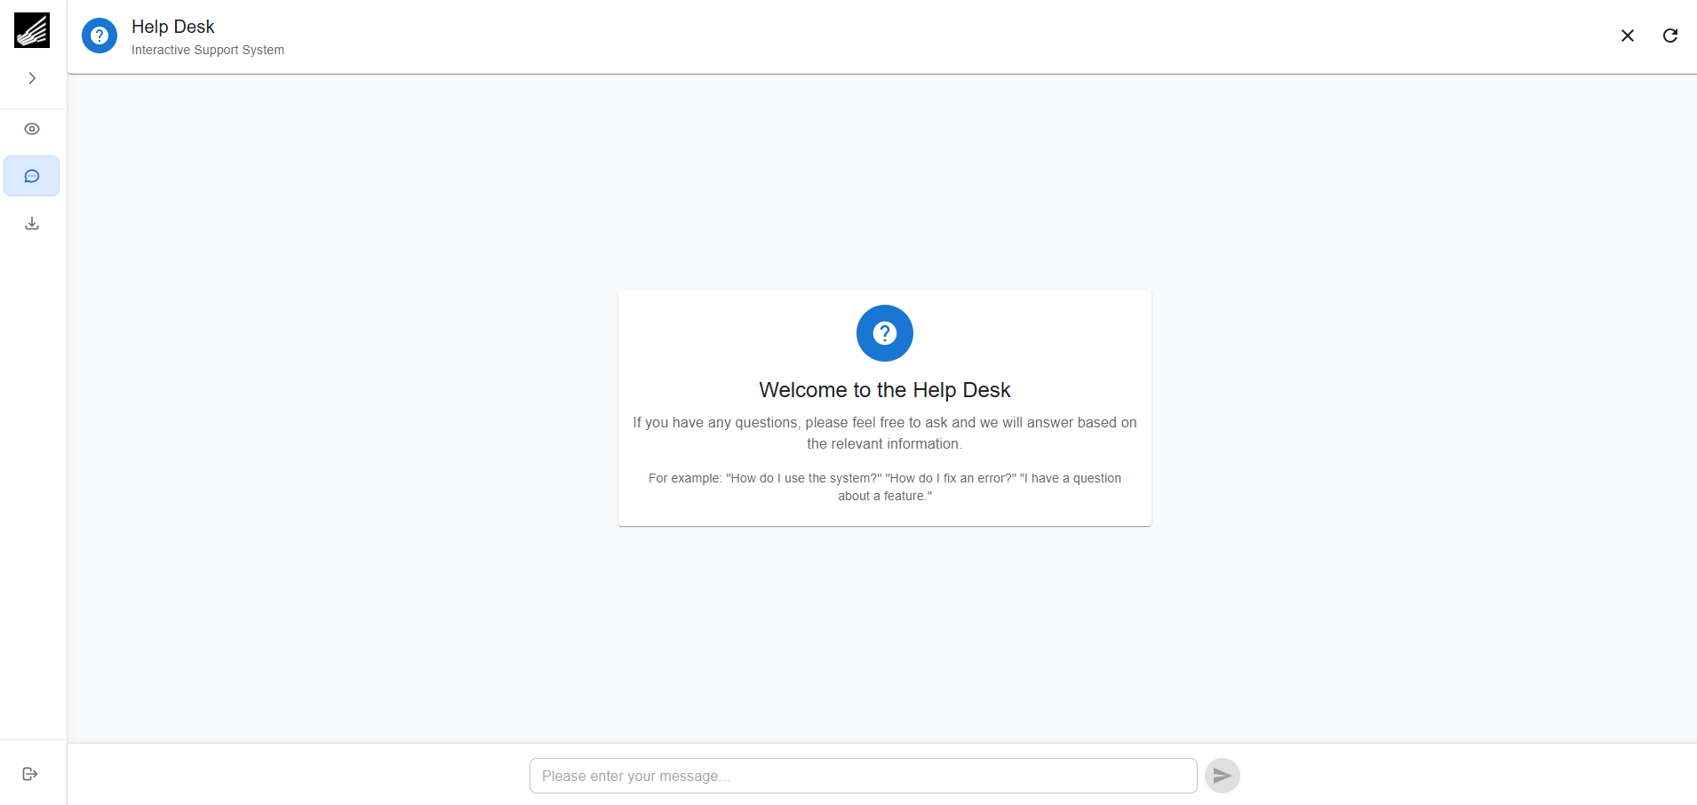
Task: Close the Help Desk with X button
Action: coord(1627,36)
